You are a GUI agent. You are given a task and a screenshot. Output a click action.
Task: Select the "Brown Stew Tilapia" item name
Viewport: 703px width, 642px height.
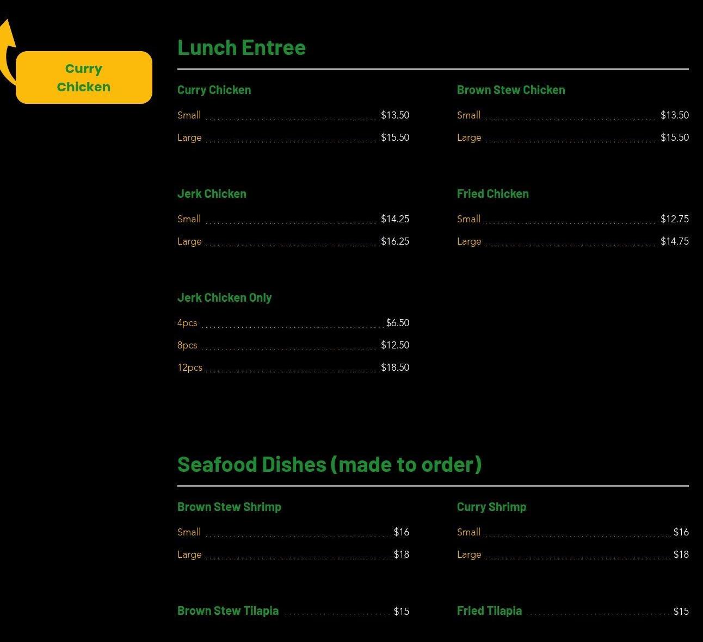[228, 611]
